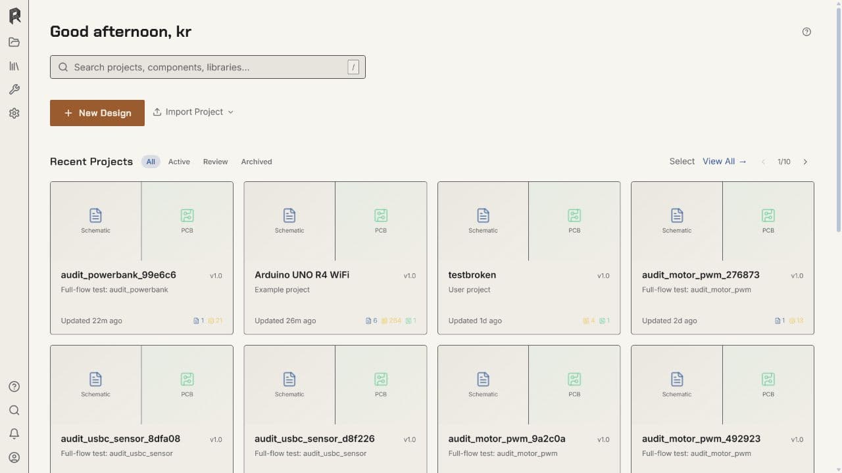
Task: Click the Search icon in the sidebar
Action: pyautogui.click(x=14, y=410)
